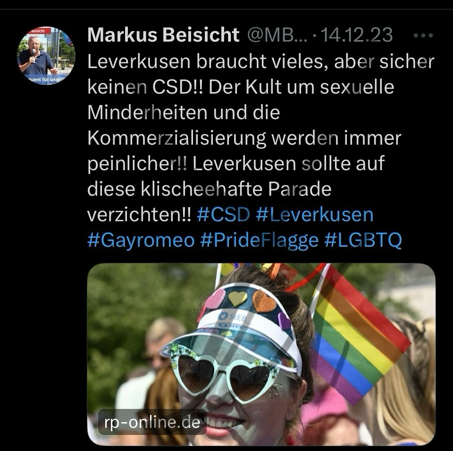
Task: Click the phrase "diese klischeehafte Parade"
Action: (209, 189)
